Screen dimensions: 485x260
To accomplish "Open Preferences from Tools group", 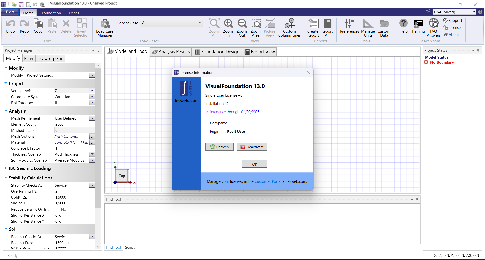I will (350, 26).
